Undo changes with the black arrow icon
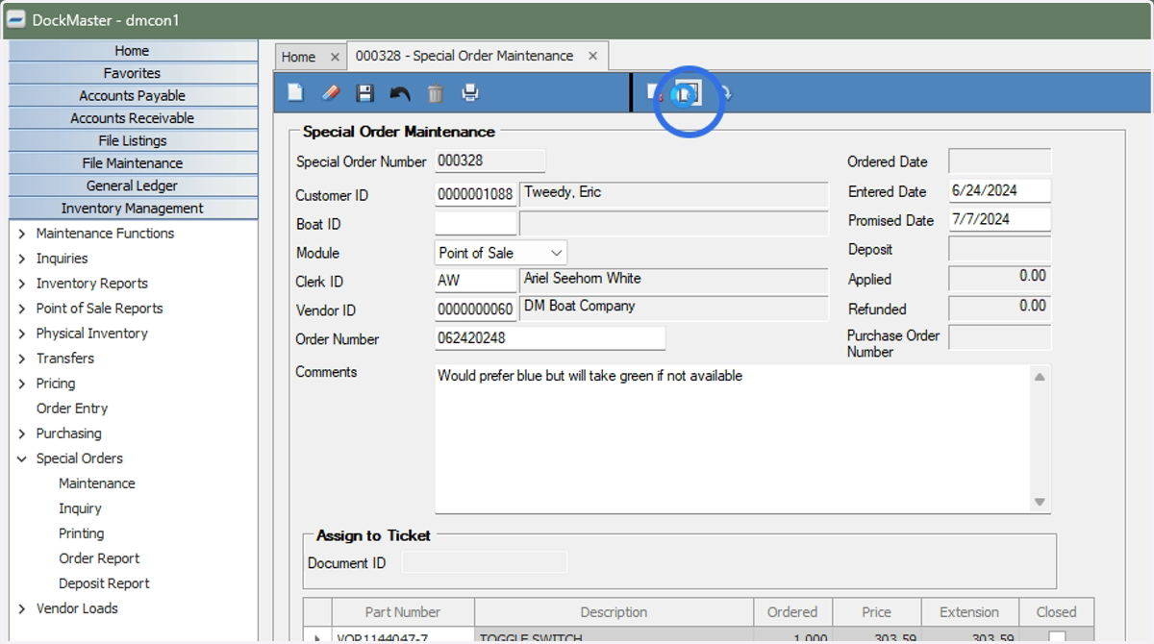 400,93
